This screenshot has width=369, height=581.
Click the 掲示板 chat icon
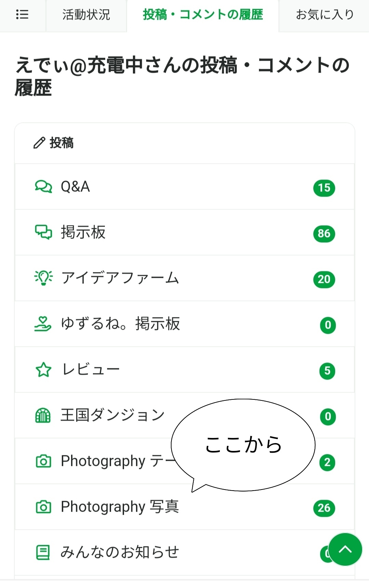[43, 232]
